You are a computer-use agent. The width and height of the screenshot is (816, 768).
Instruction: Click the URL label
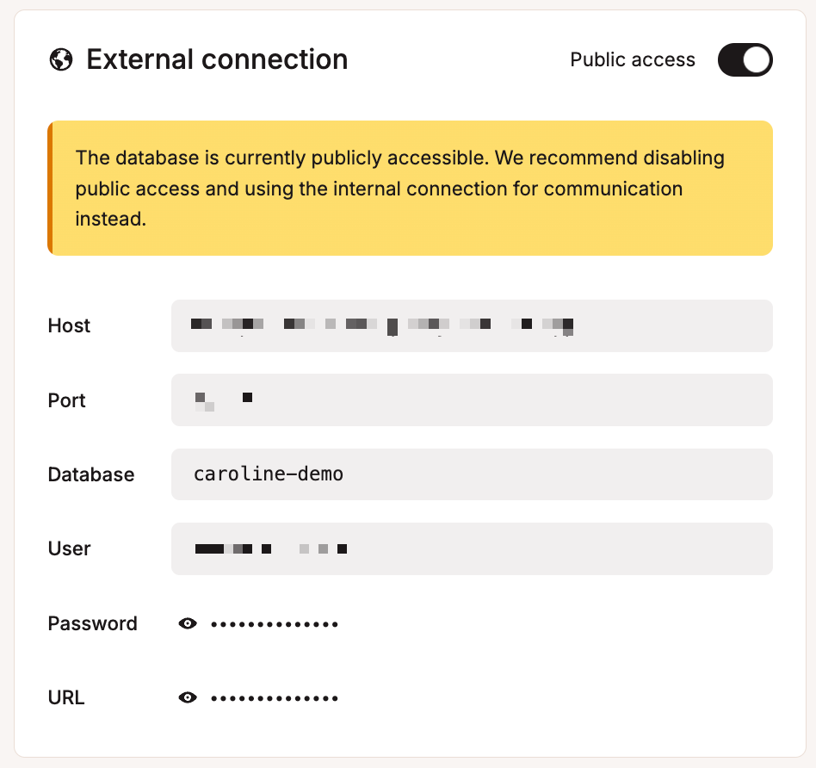click(x=65, y=697)
